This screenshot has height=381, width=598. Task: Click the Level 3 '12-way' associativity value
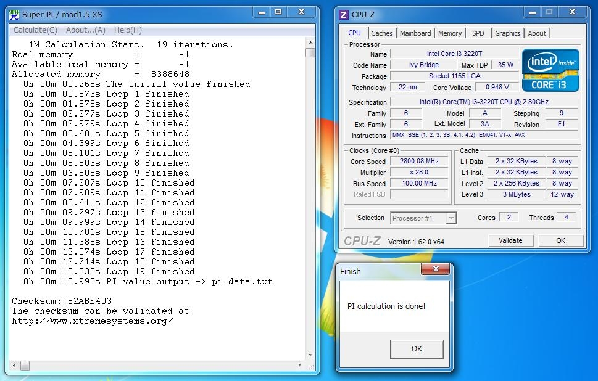click(562, 194)
